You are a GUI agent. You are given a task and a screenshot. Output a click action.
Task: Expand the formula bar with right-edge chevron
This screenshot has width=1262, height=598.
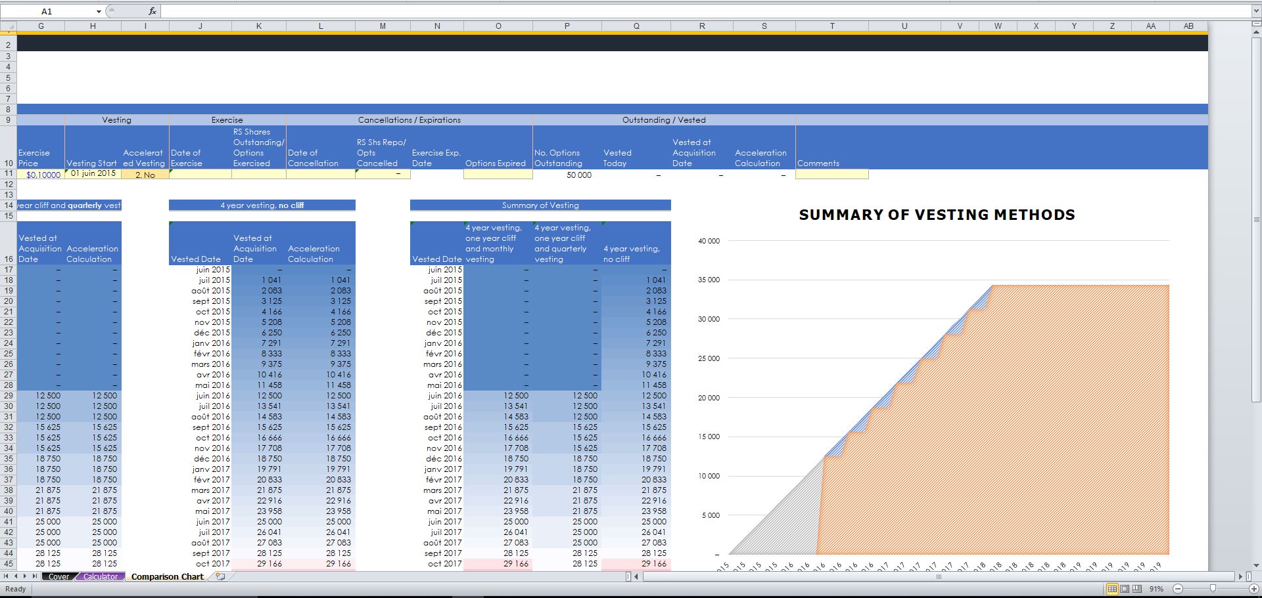1256,11
